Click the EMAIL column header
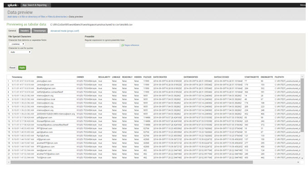Viewport: 308px width, 170px height. pyautogui.click(x=40, y=77)
